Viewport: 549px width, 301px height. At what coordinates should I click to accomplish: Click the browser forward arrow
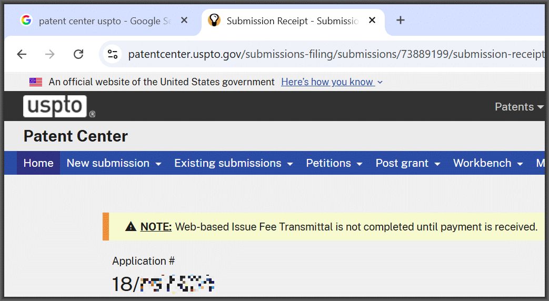(x=50, y=54)
